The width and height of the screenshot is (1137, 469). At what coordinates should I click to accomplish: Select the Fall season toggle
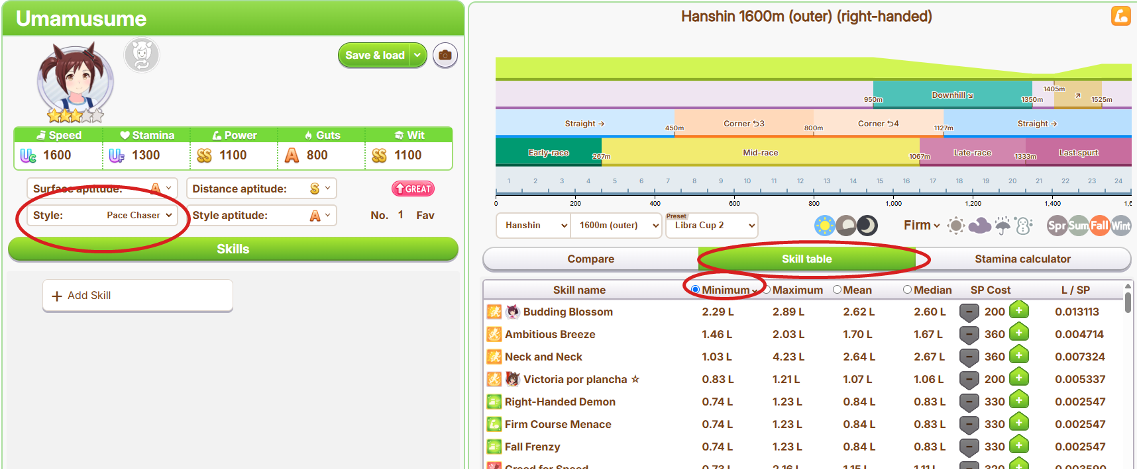coord(1099,226)
